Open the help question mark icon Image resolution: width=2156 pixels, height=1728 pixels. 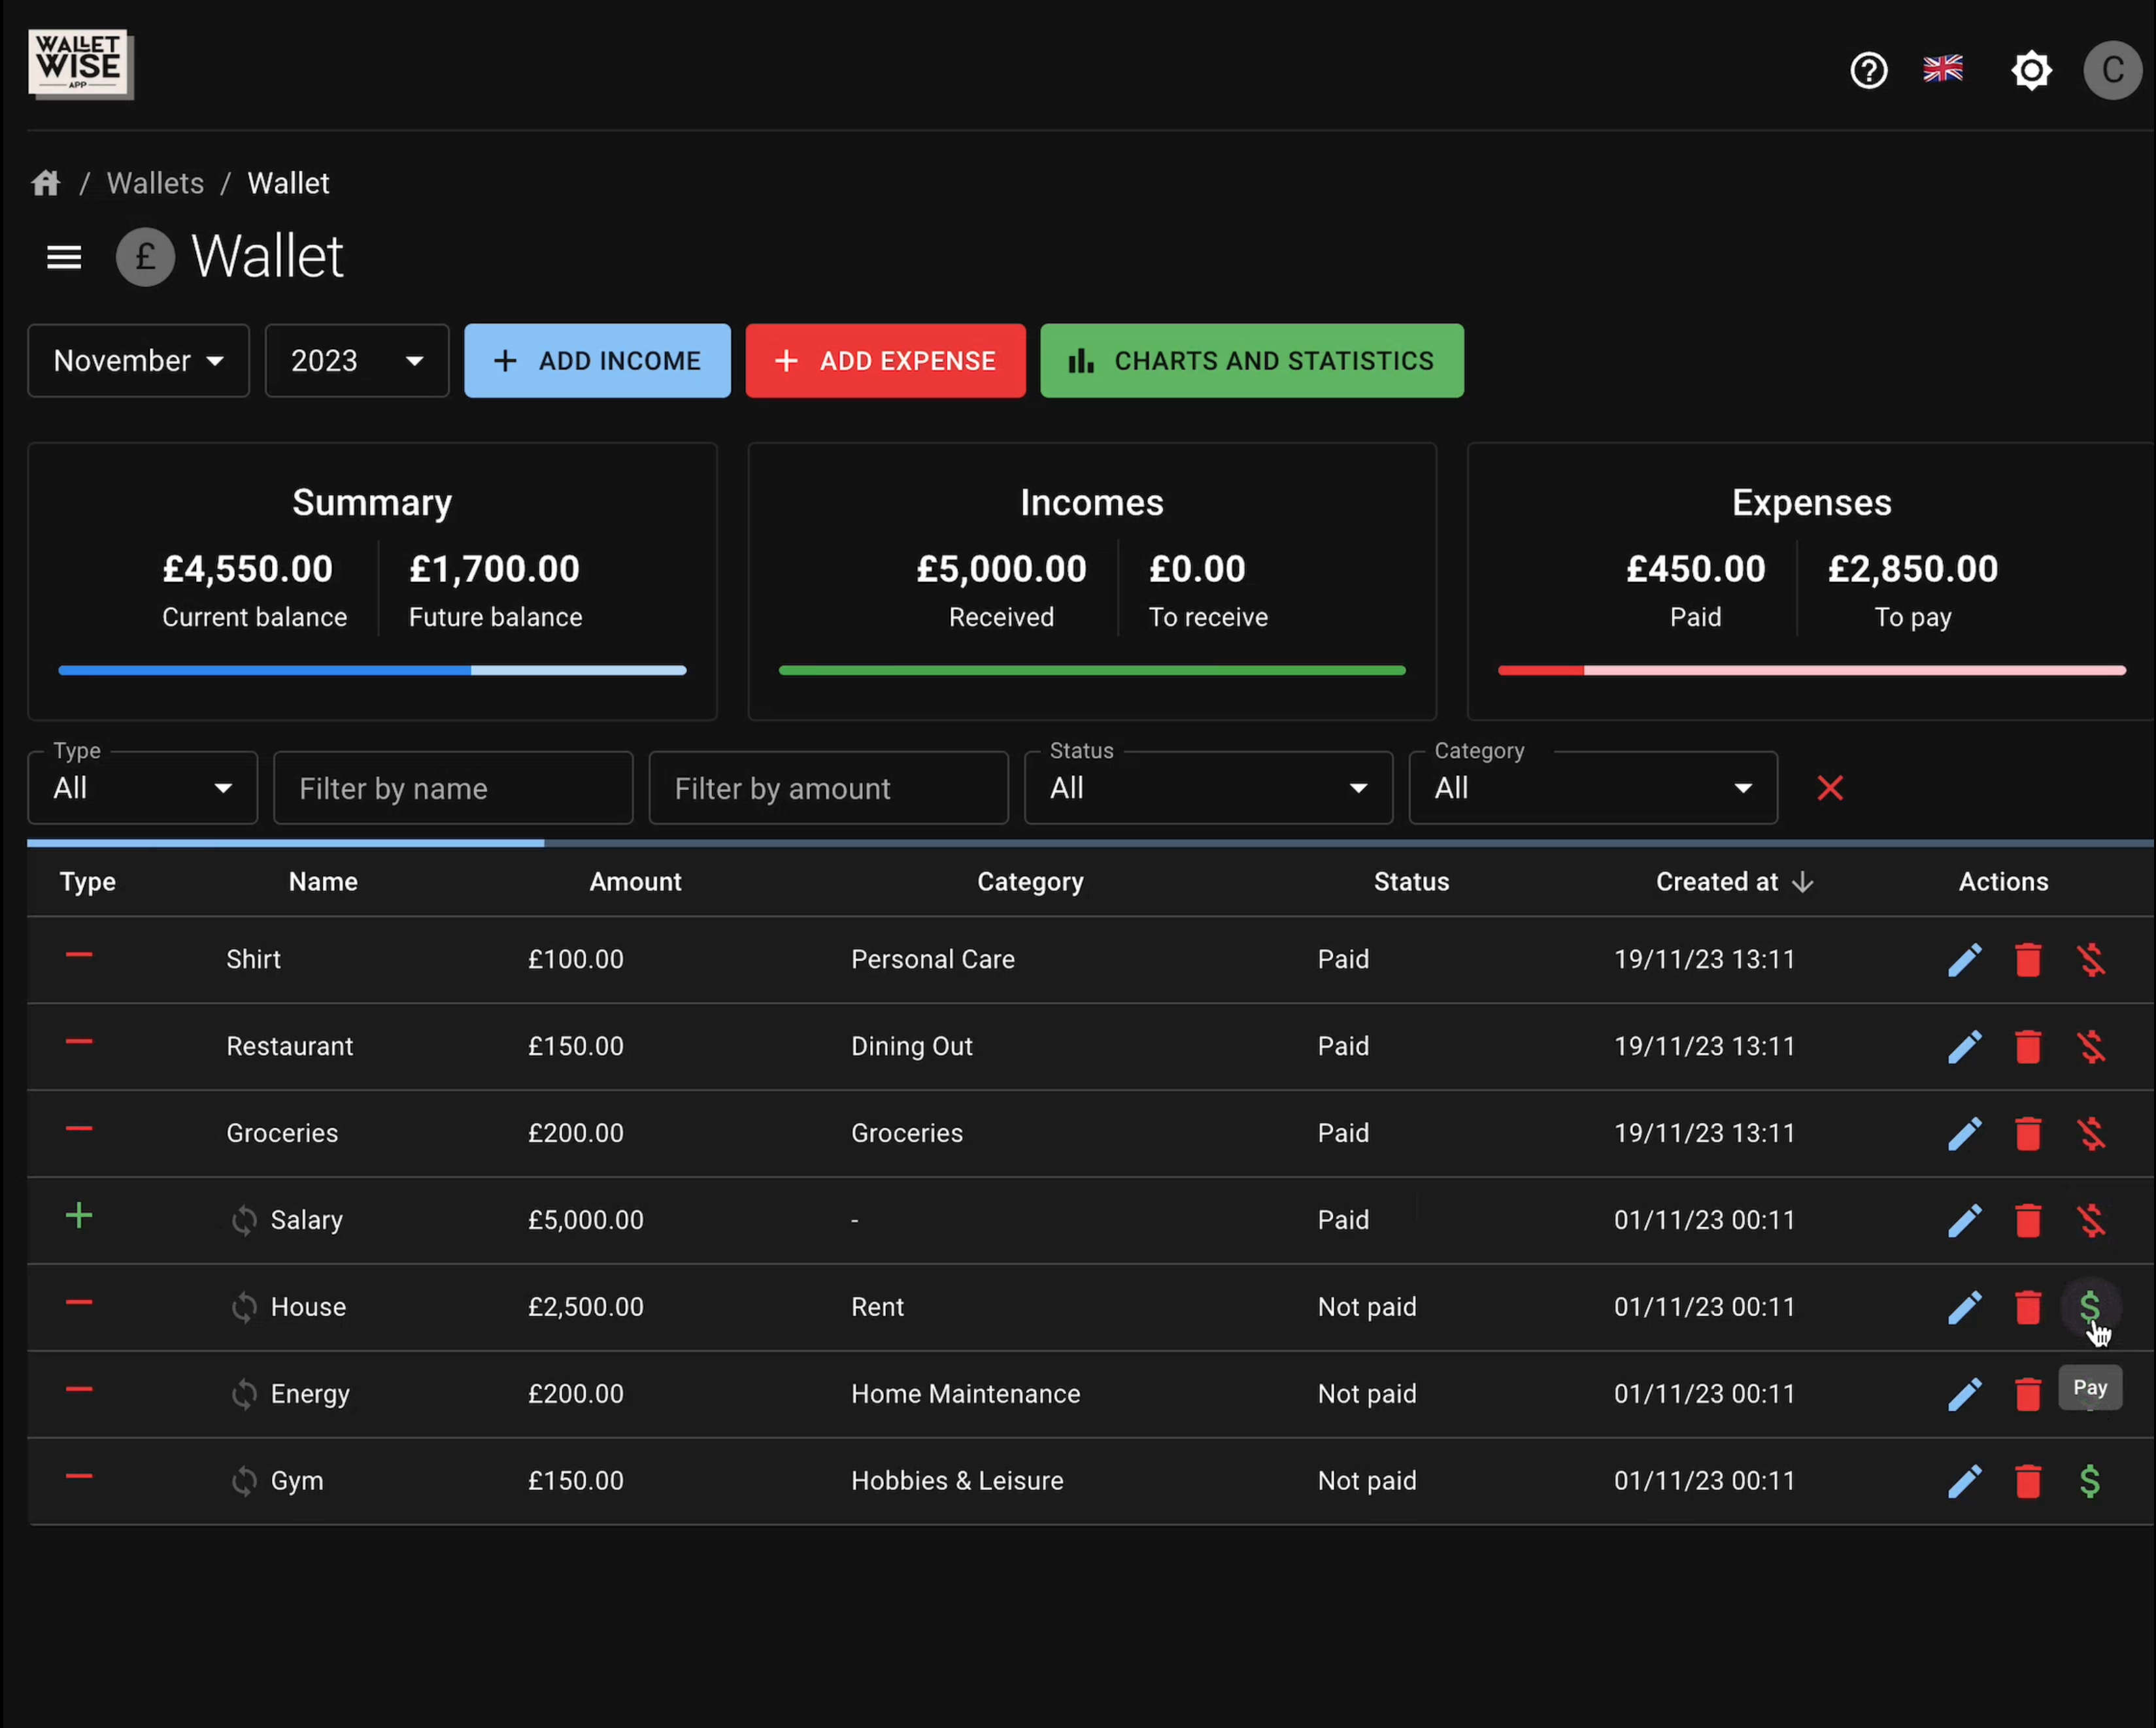point(1868,70)
